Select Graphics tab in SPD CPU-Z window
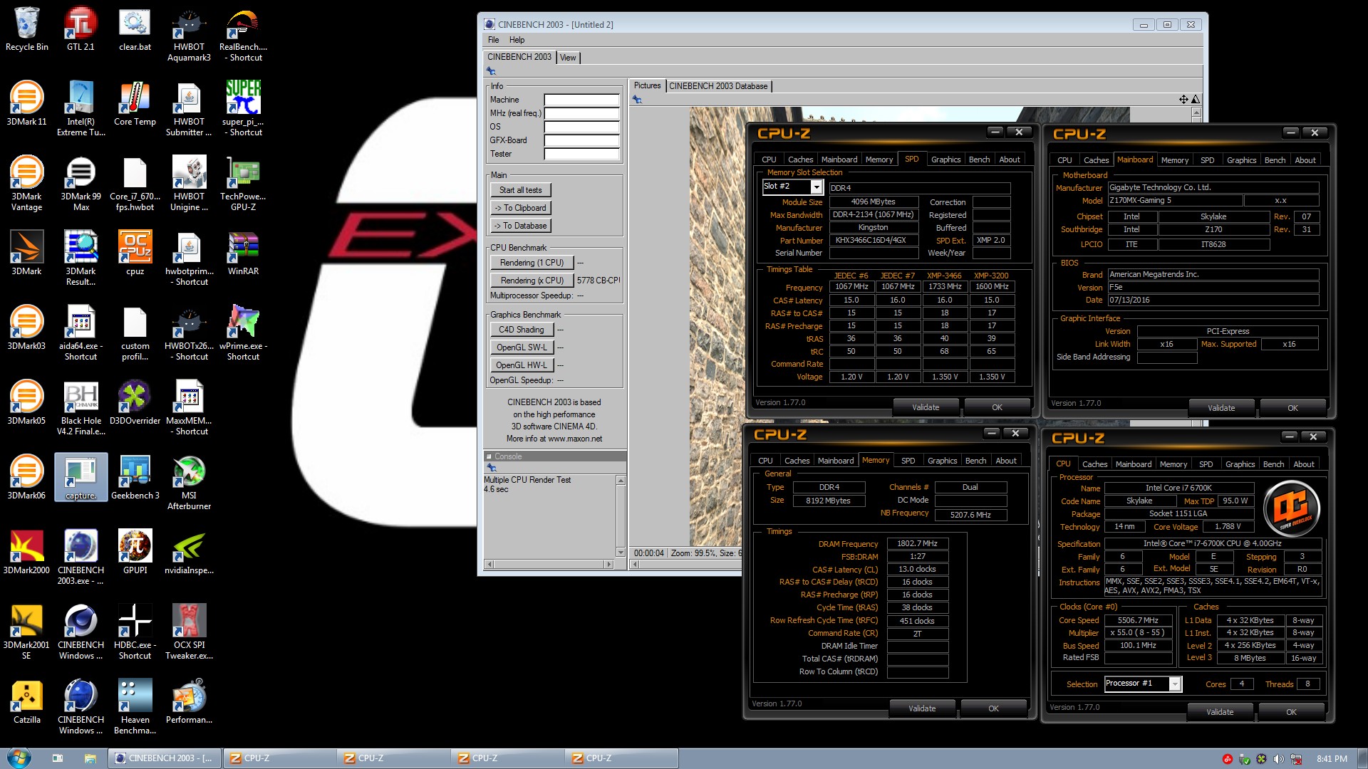 tap(945, 159)
